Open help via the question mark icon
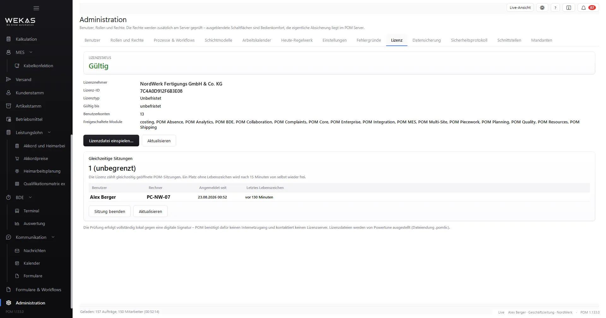 click(x=555, y=8)
